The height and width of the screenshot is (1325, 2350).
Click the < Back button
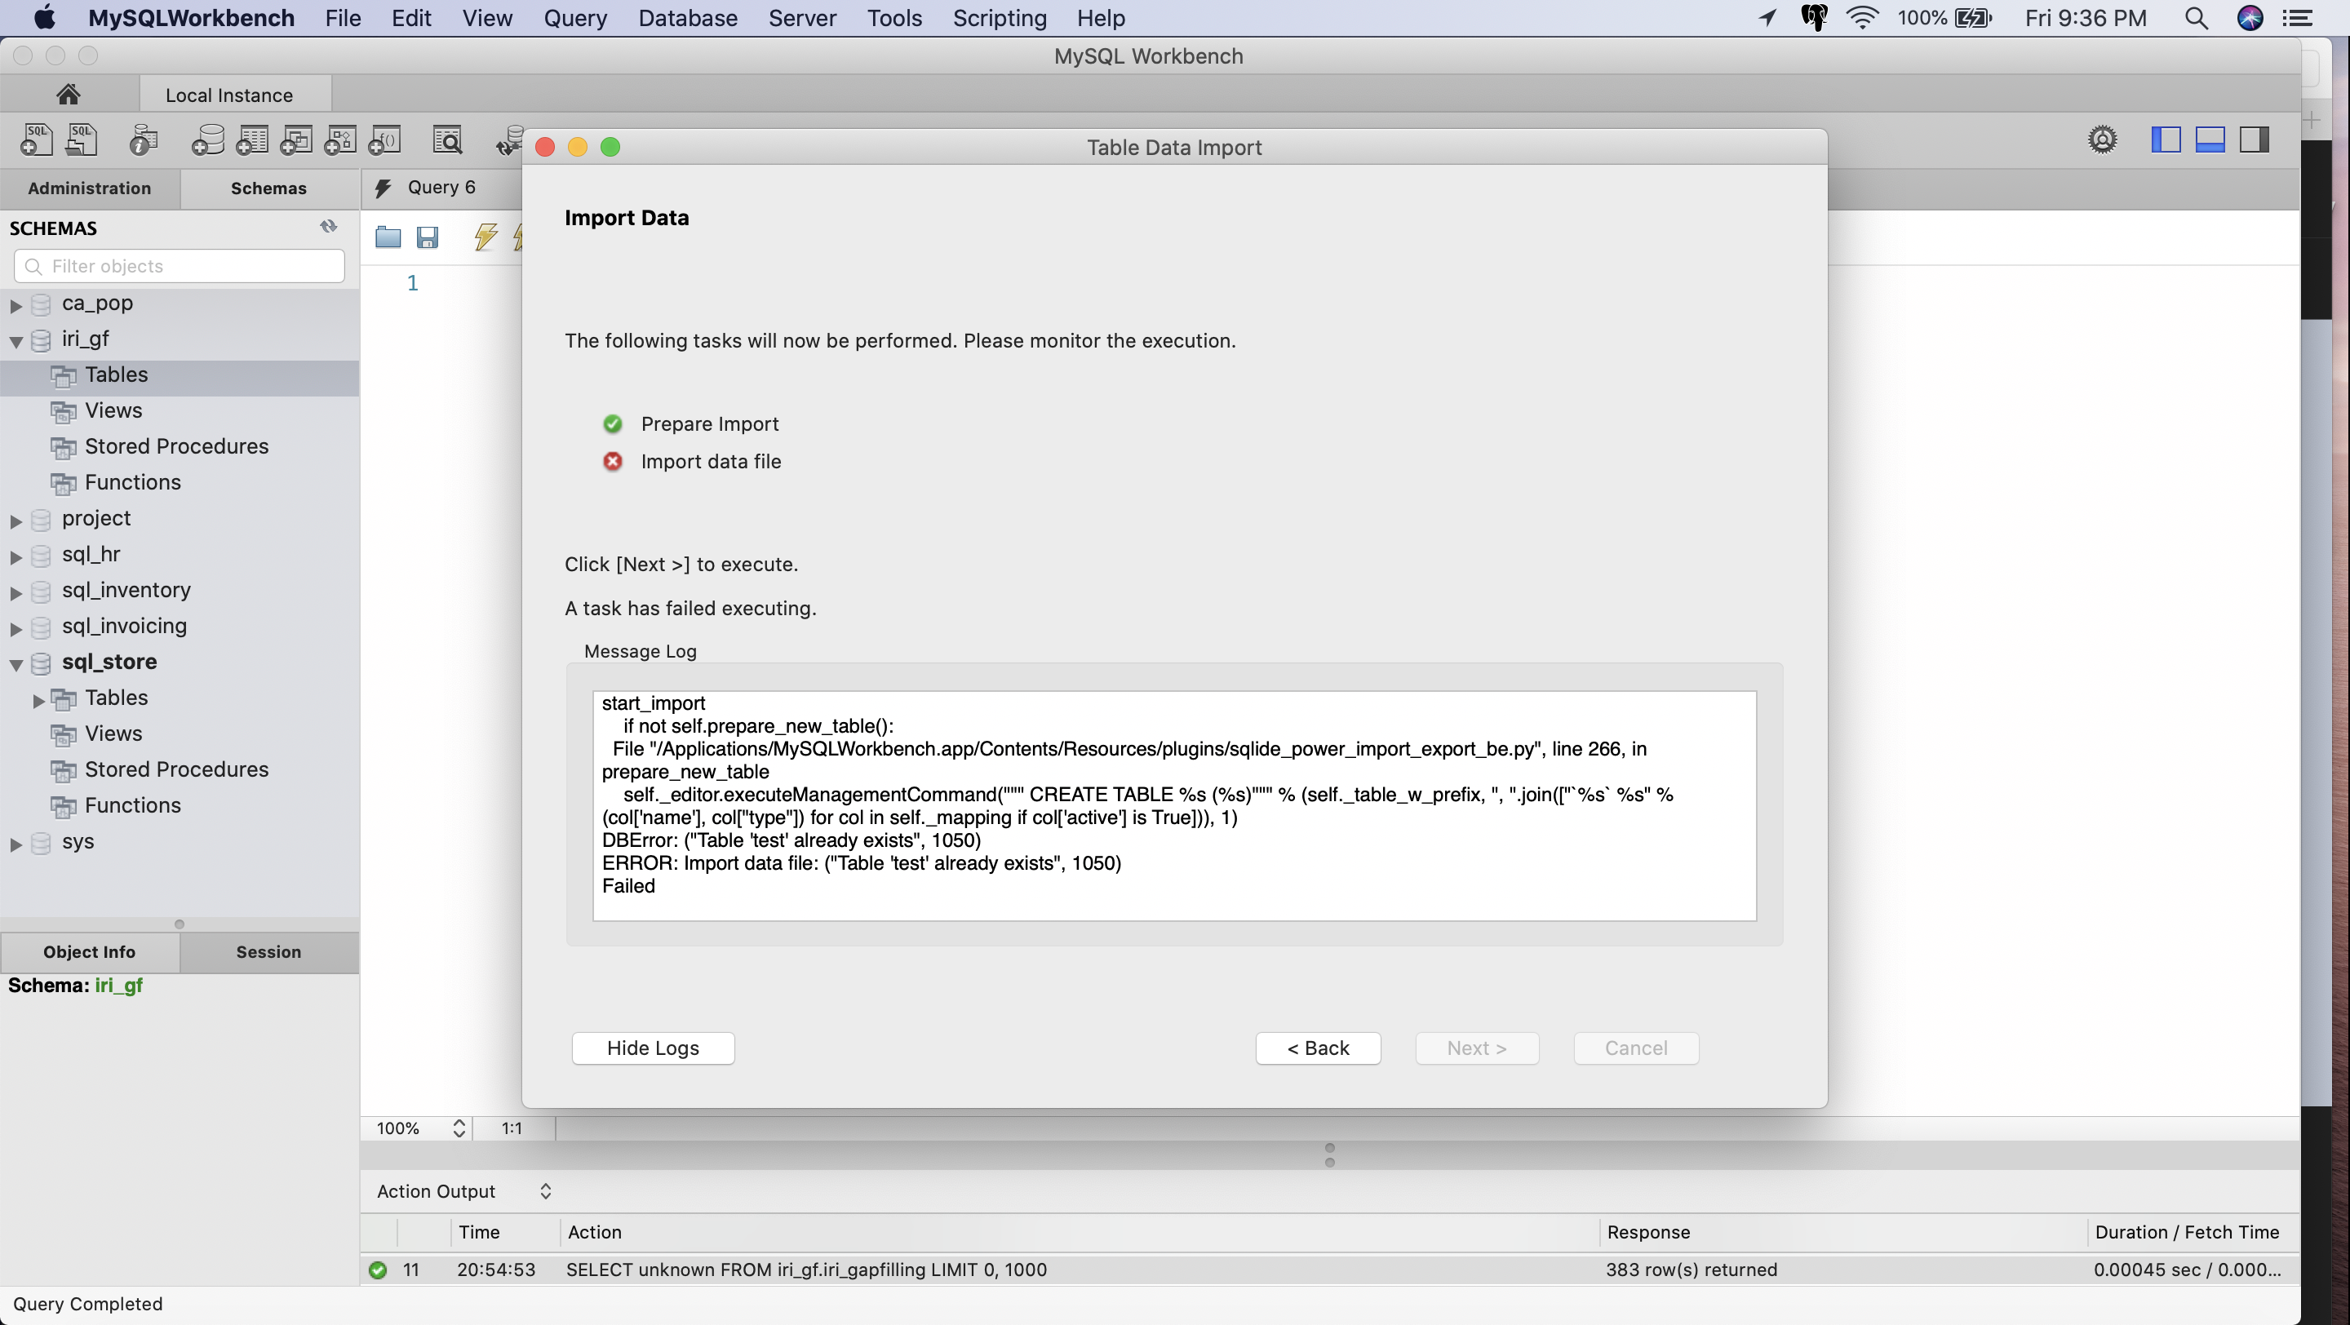click(1317, 1048)
